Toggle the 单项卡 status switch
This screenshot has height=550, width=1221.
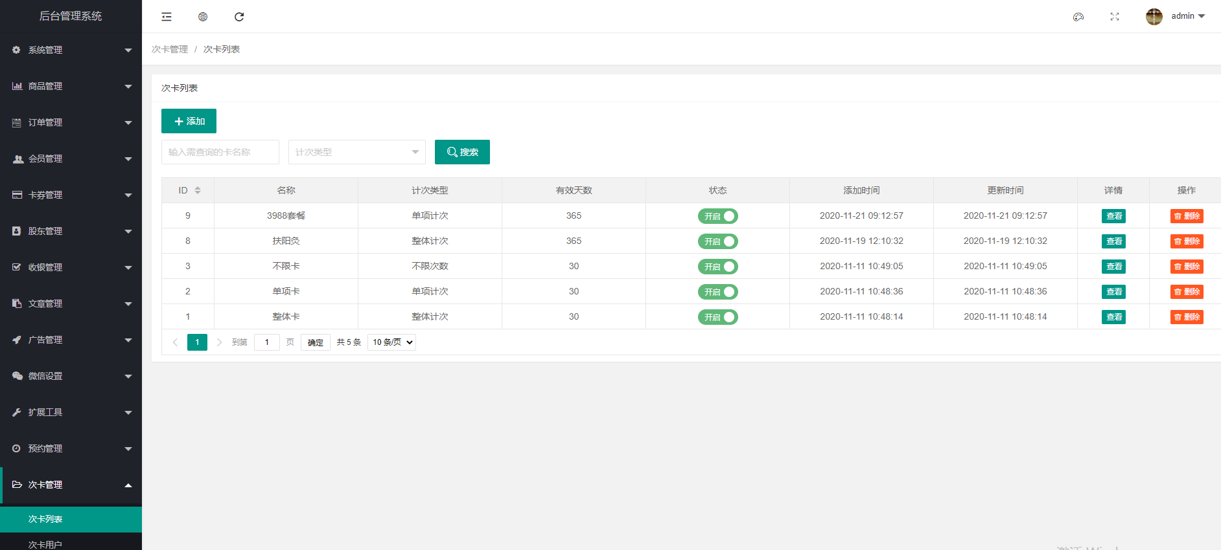pyautogui.click(x=717, y=292)
